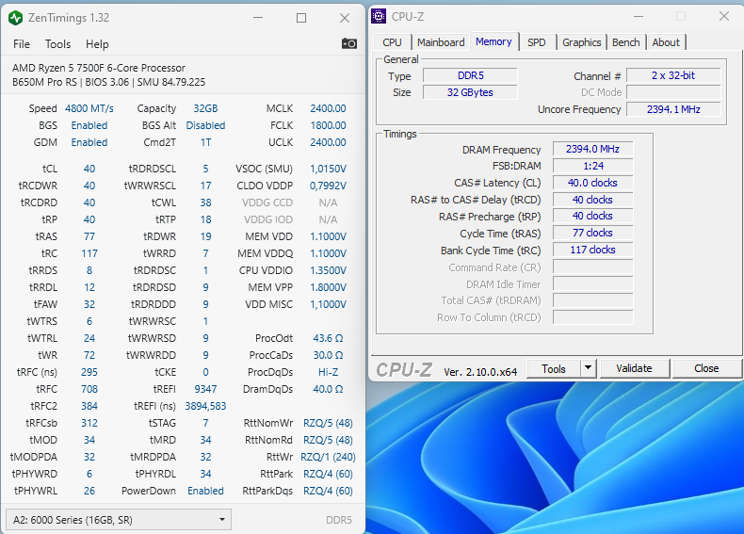Image resolution: width=744 pixels, height=534 pixels.
Task: Open the A2: 6000 Series module dropdown
Action: 119,520
